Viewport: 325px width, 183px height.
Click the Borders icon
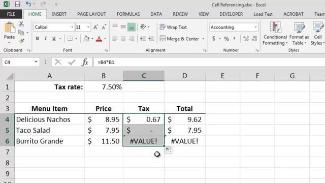point(70,39)
